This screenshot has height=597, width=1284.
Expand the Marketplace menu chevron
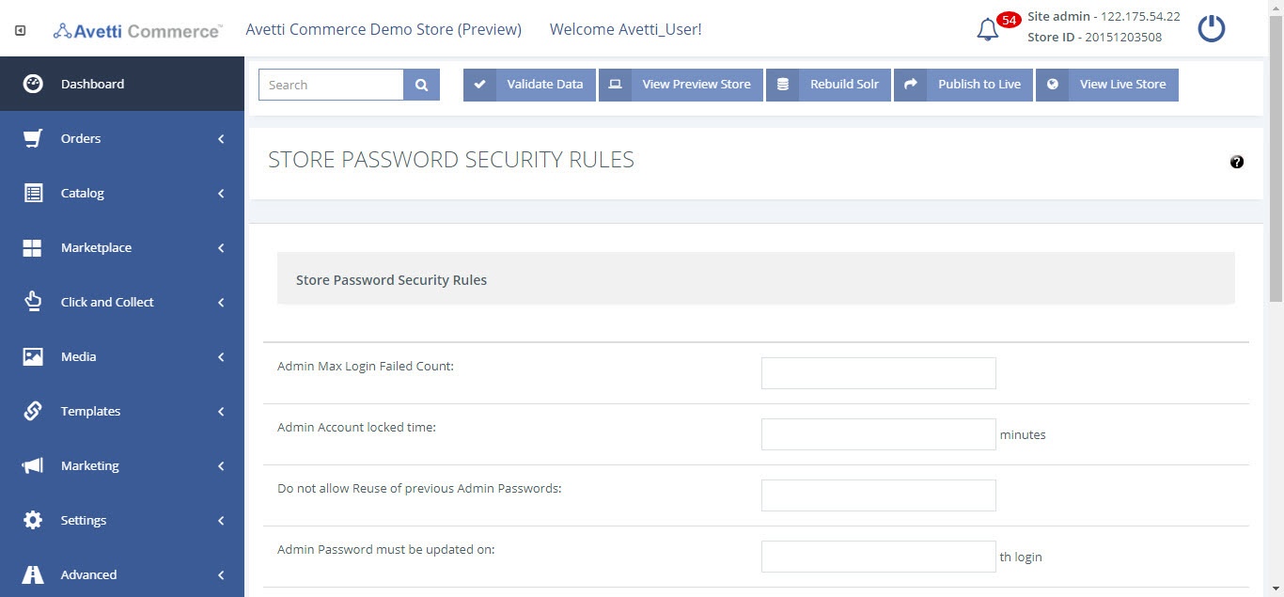pyautogui.click(x=221, y=247)
